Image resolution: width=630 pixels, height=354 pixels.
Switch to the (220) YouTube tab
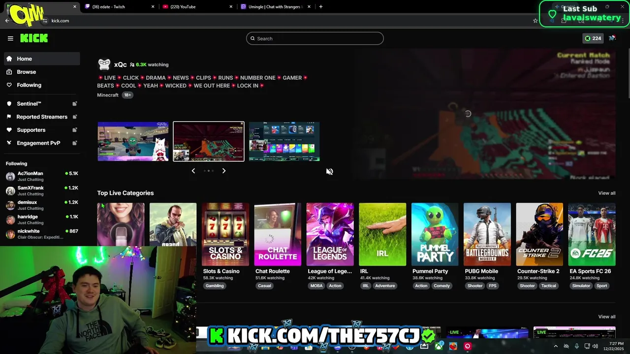pyautogui.click(x=197, y=7)
